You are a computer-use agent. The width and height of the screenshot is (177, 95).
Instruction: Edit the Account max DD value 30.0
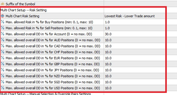(108, 34)
